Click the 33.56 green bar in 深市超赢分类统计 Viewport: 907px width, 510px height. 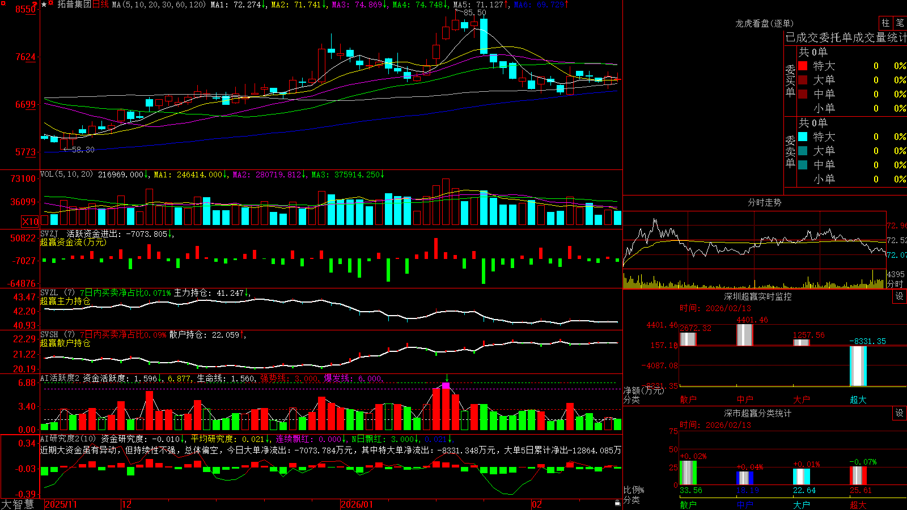tap(688, 473)
